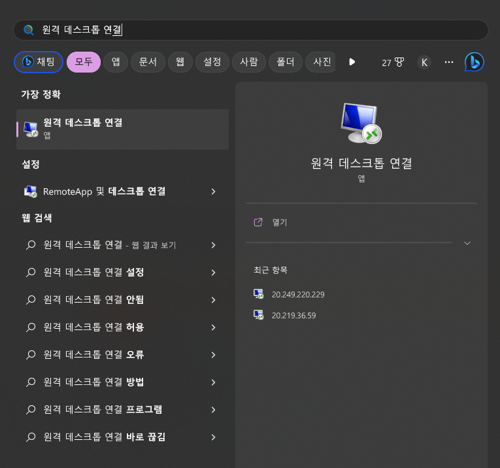
Task: Click the RemoteApp setting icon
Action: tap(31, 192)
